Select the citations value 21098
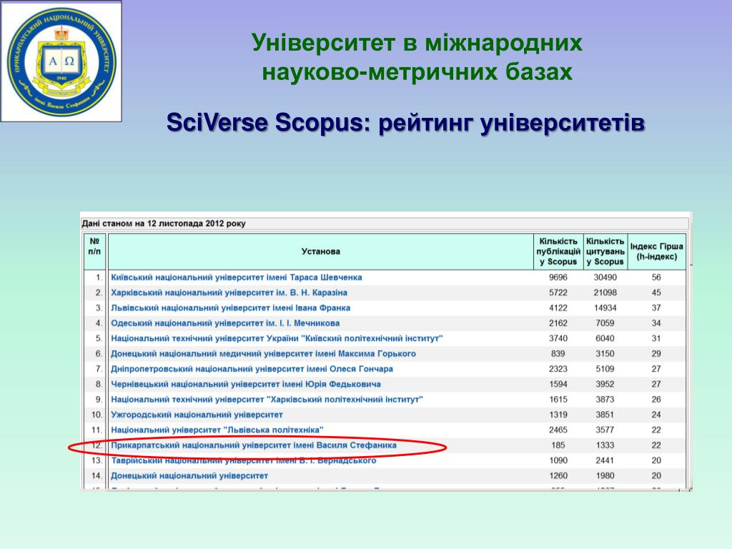 [605, 292]
